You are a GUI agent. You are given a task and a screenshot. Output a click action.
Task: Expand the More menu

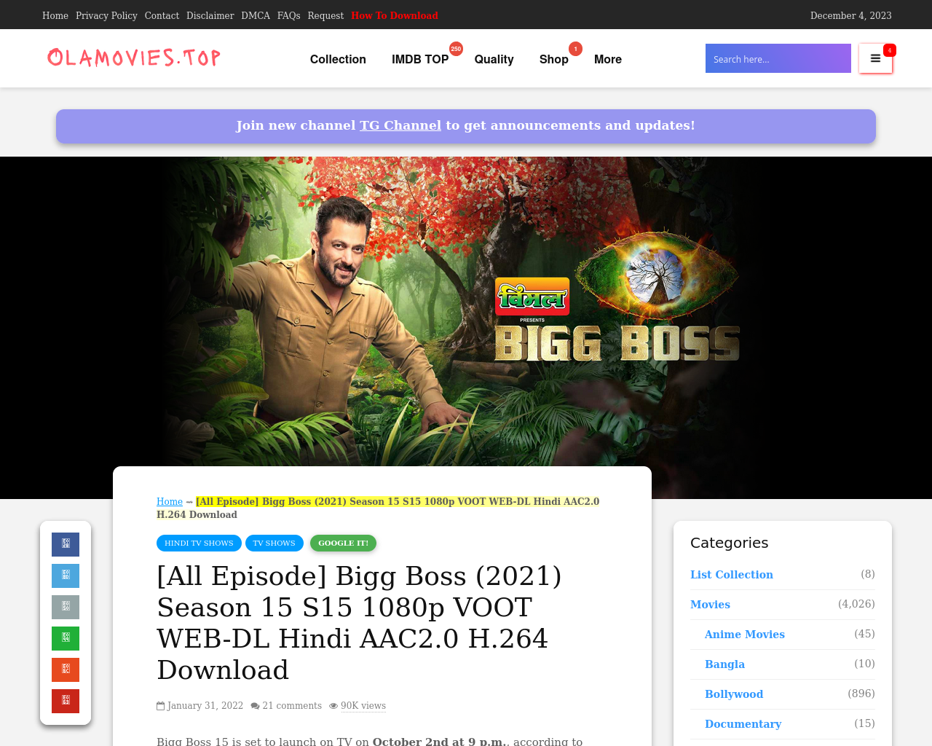[608, 59]
